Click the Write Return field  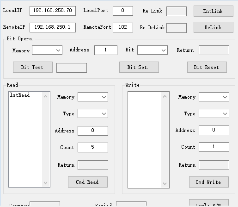point(214,165)
